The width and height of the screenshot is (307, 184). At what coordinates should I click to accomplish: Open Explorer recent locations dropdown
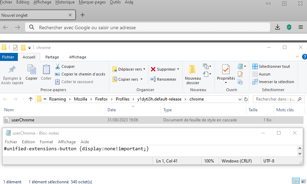point(23,99)
